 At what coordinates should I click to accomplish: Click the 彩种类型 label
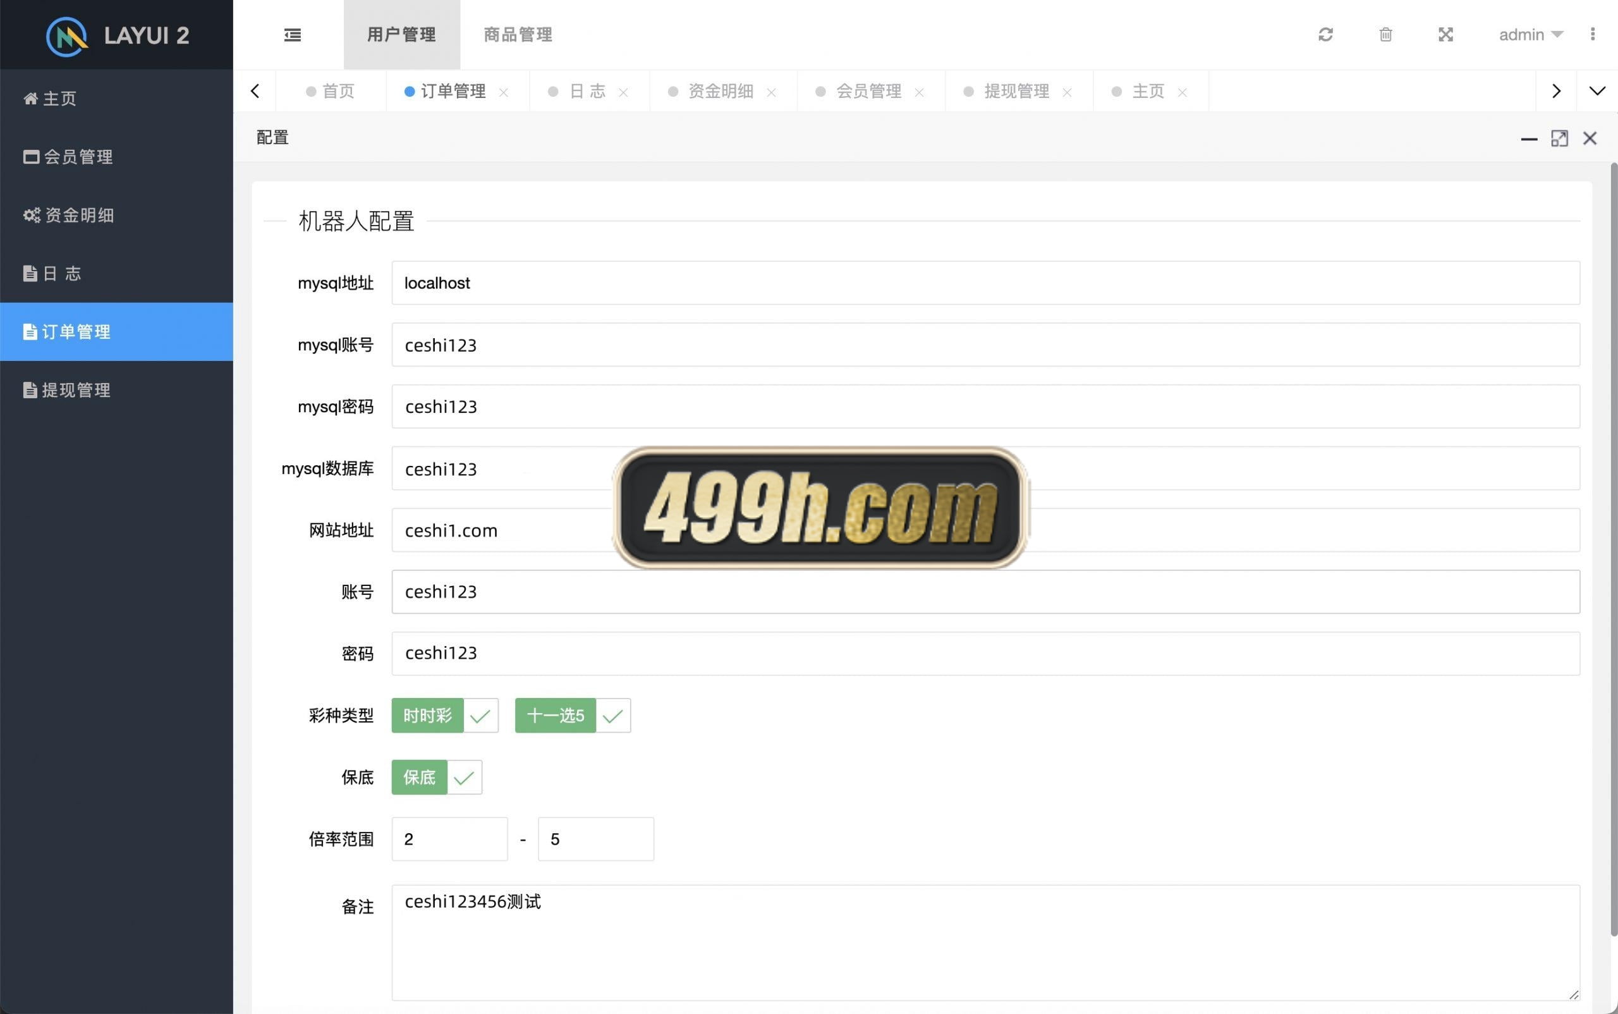[x=341, y=716]
